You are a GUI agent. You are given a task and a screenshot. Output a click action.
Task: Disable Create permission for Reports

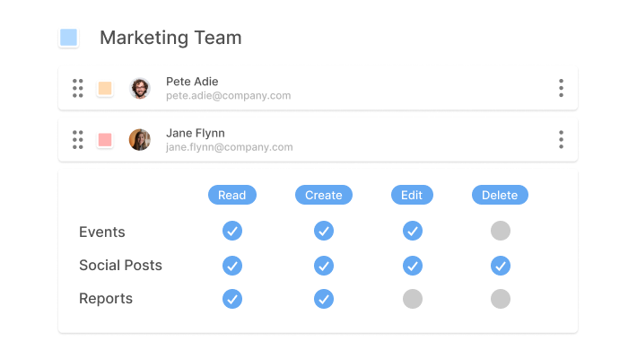(324, 299)
